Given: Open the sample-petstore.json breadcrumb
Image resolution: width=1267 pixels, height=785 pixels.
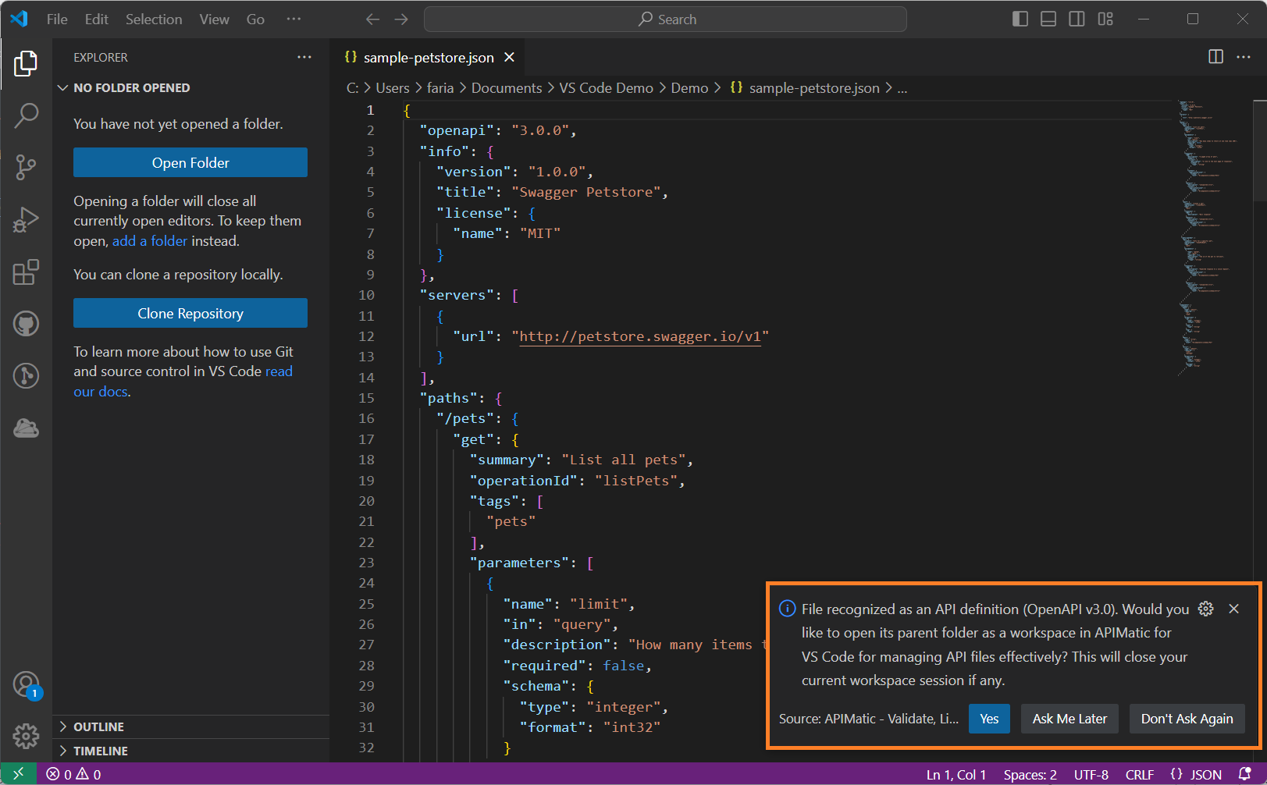Looking at the screenshot, I should (x=805, y=88).
